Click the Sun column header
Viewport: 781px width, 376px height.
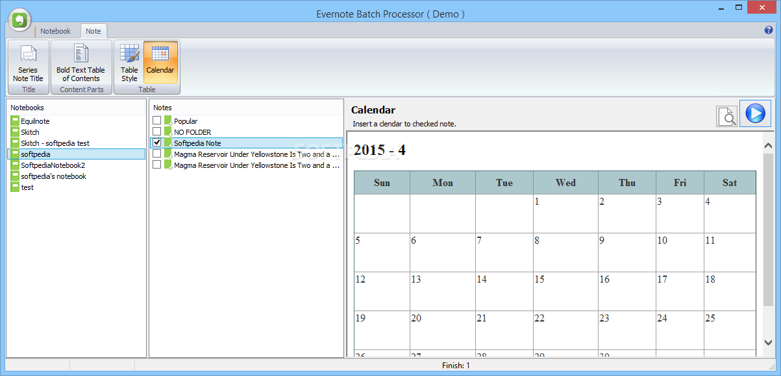(382, 183)
